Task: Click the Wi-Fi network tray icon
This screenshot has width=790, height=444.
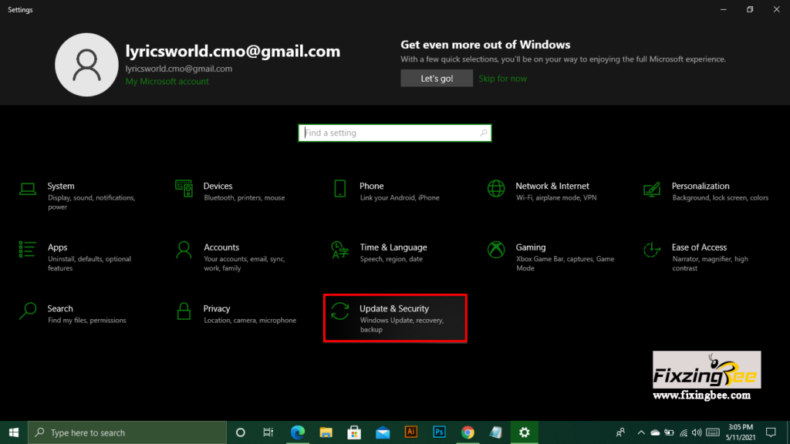Action: (684, 432)
